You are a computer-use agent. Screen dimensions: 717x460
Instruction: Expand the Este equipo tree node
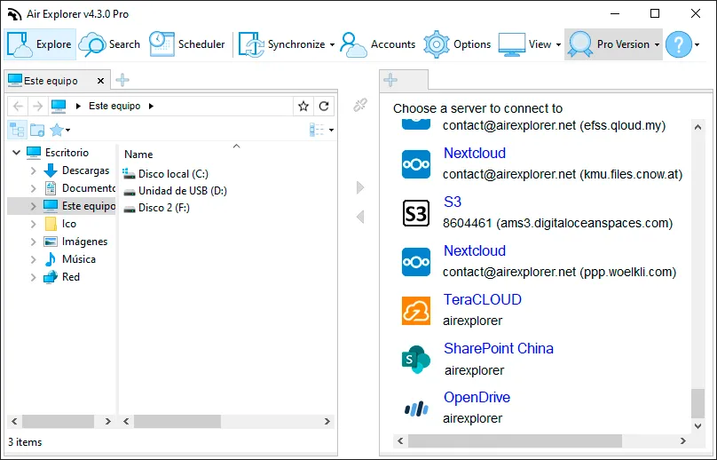(x=33, y=206)
